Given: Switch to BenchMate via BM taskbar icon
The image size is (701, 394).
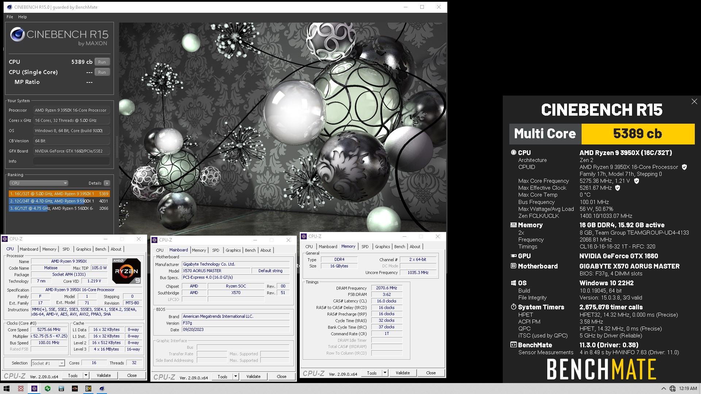Looking at the screenshot, I should [88, 389].
